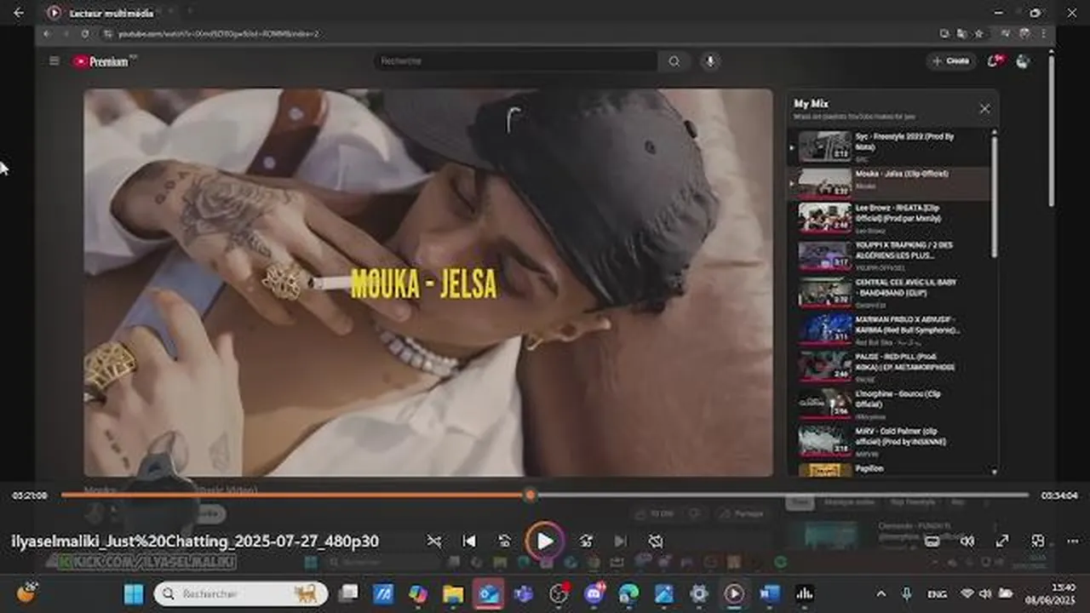Click the ENG language indicator
The width and height of the screenshot is (1090, 613).
coord(937,593)
